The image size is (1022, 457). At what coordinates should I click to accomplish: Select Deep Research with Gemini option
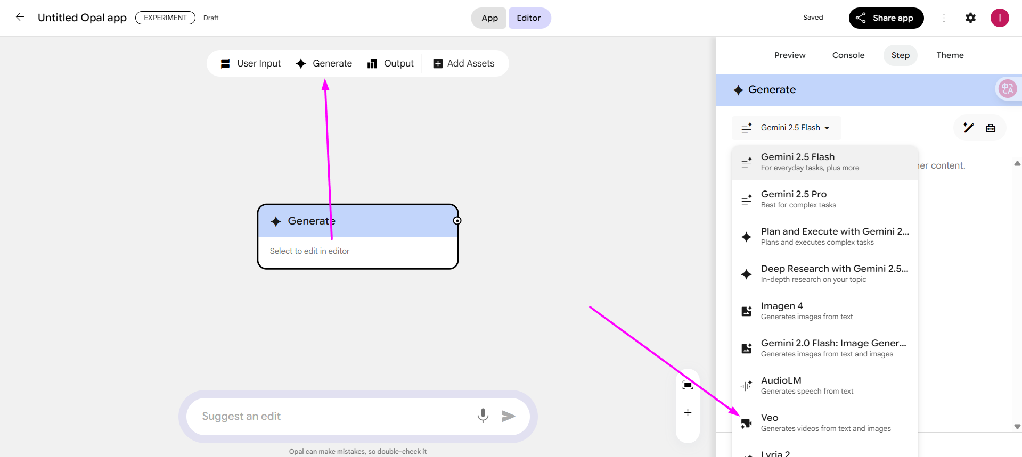pos(825,273)
